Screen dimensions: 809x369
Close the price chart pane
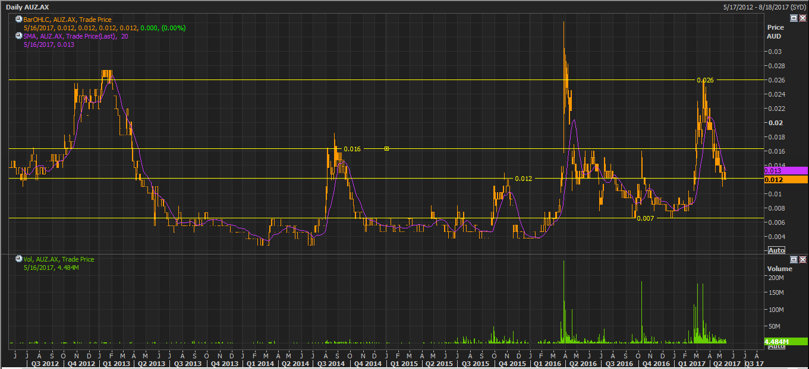(x=802, y=18)
